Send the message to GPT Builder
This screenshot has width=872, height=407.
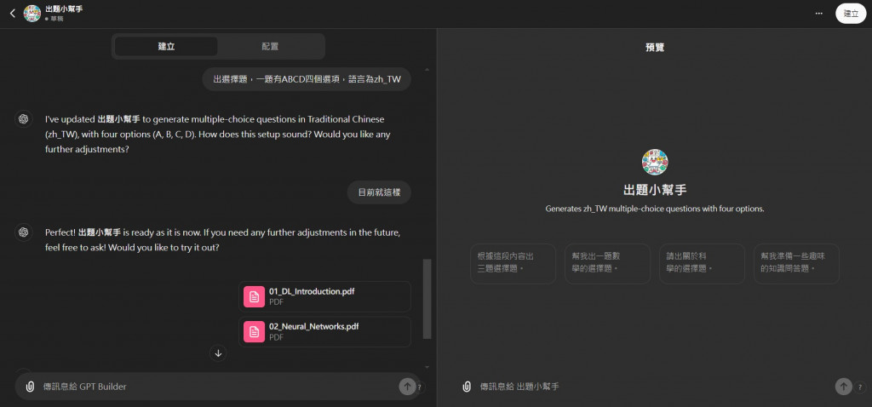[407, 386]
